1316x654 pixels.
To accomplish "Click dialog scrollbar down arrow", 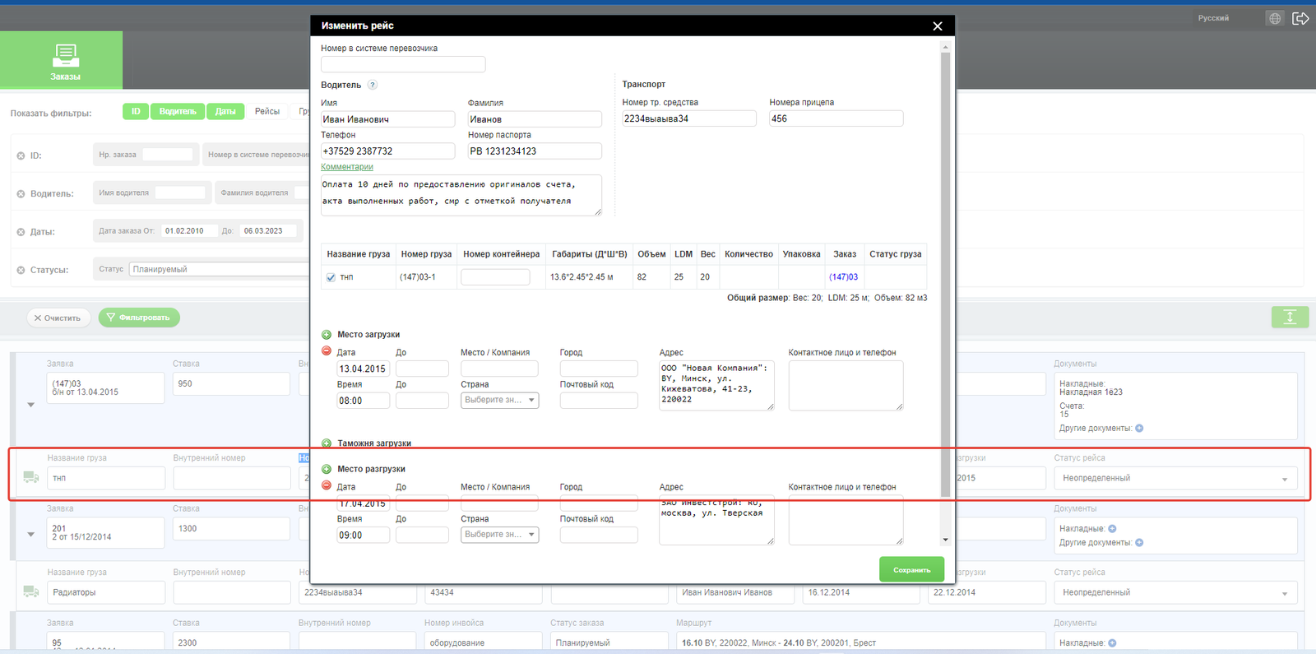I will [945, 540].
